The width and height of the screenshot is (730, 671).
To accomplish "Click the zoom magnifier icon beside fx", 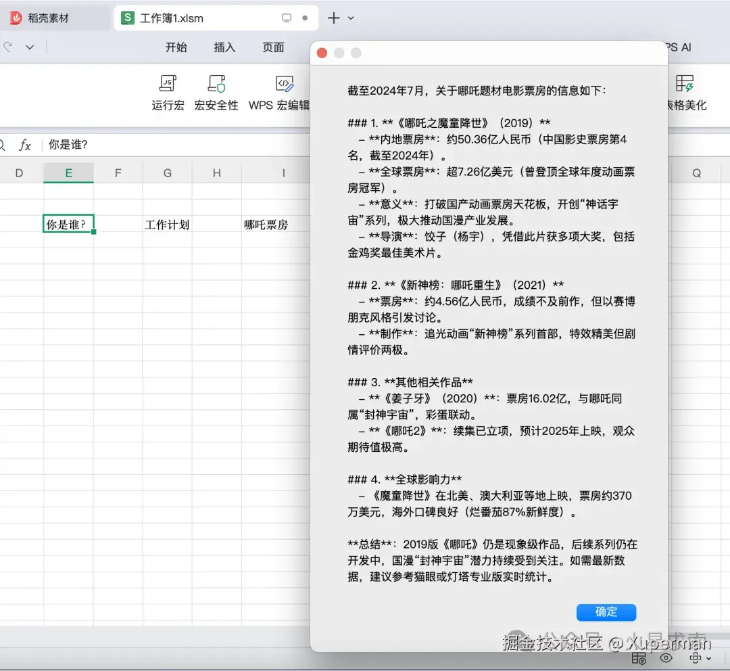I will pyautogui.click(x=2, y=145).
